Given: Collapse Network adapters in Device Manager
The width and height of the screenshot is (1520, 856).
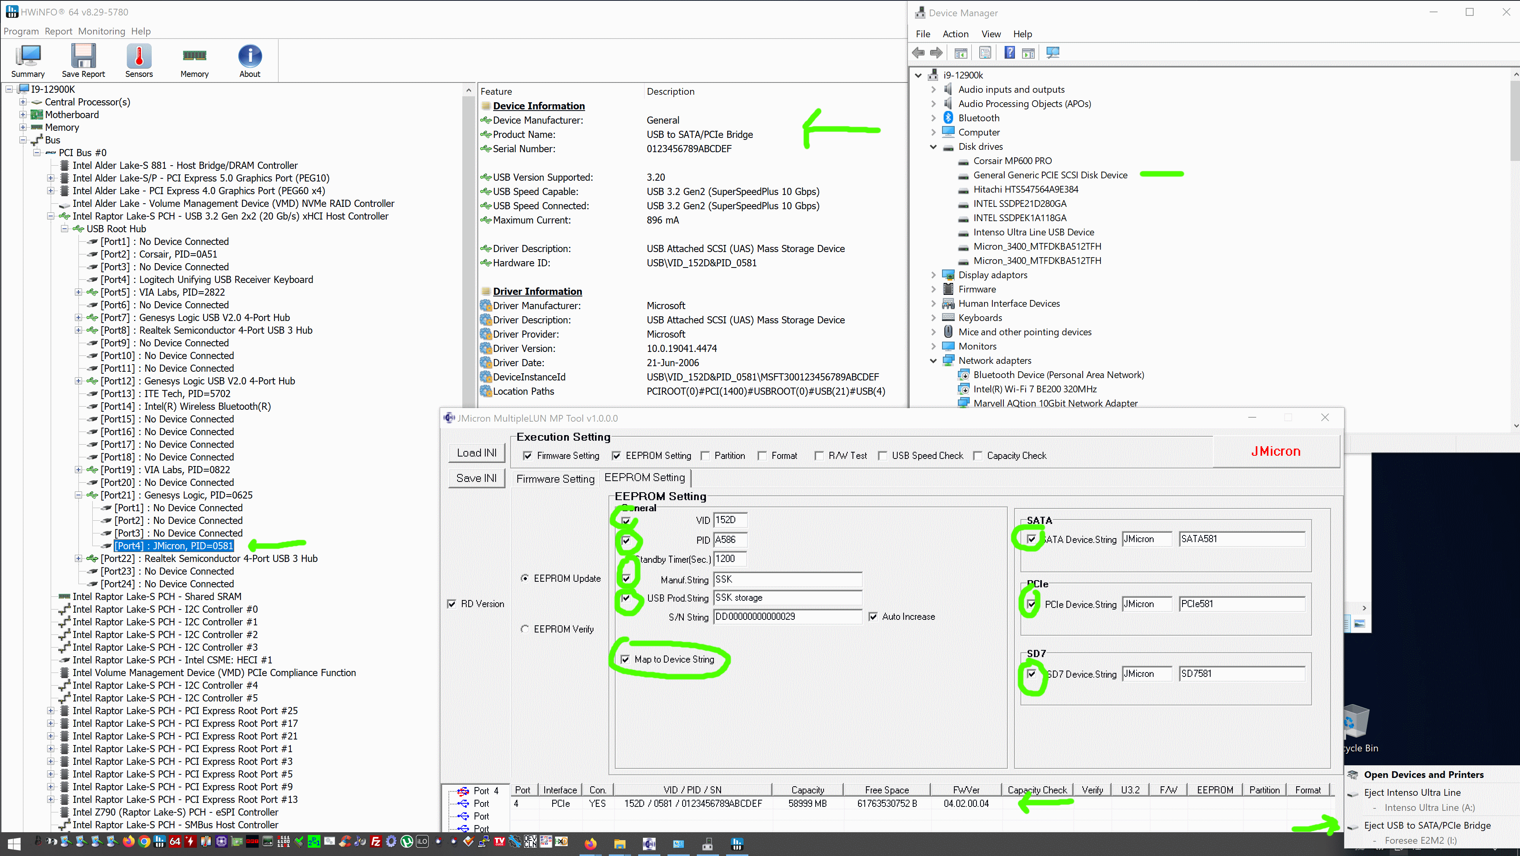Looking at the screenshot, I should click(x=933, y=361).
